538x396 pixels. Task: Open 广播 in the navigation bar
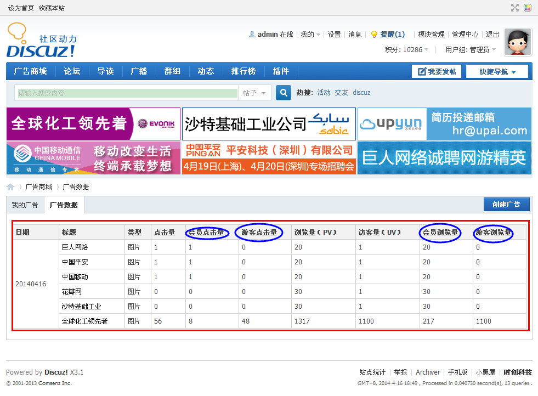point(139,71)
